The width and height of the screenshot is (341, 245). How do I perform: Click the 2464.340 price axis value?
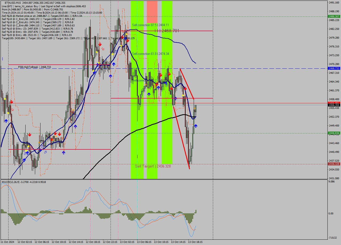click(334, 81)
